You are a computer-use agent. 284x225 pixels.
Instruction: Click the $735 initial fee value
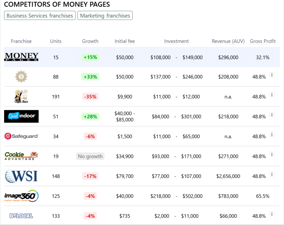(x=125, y=216)
